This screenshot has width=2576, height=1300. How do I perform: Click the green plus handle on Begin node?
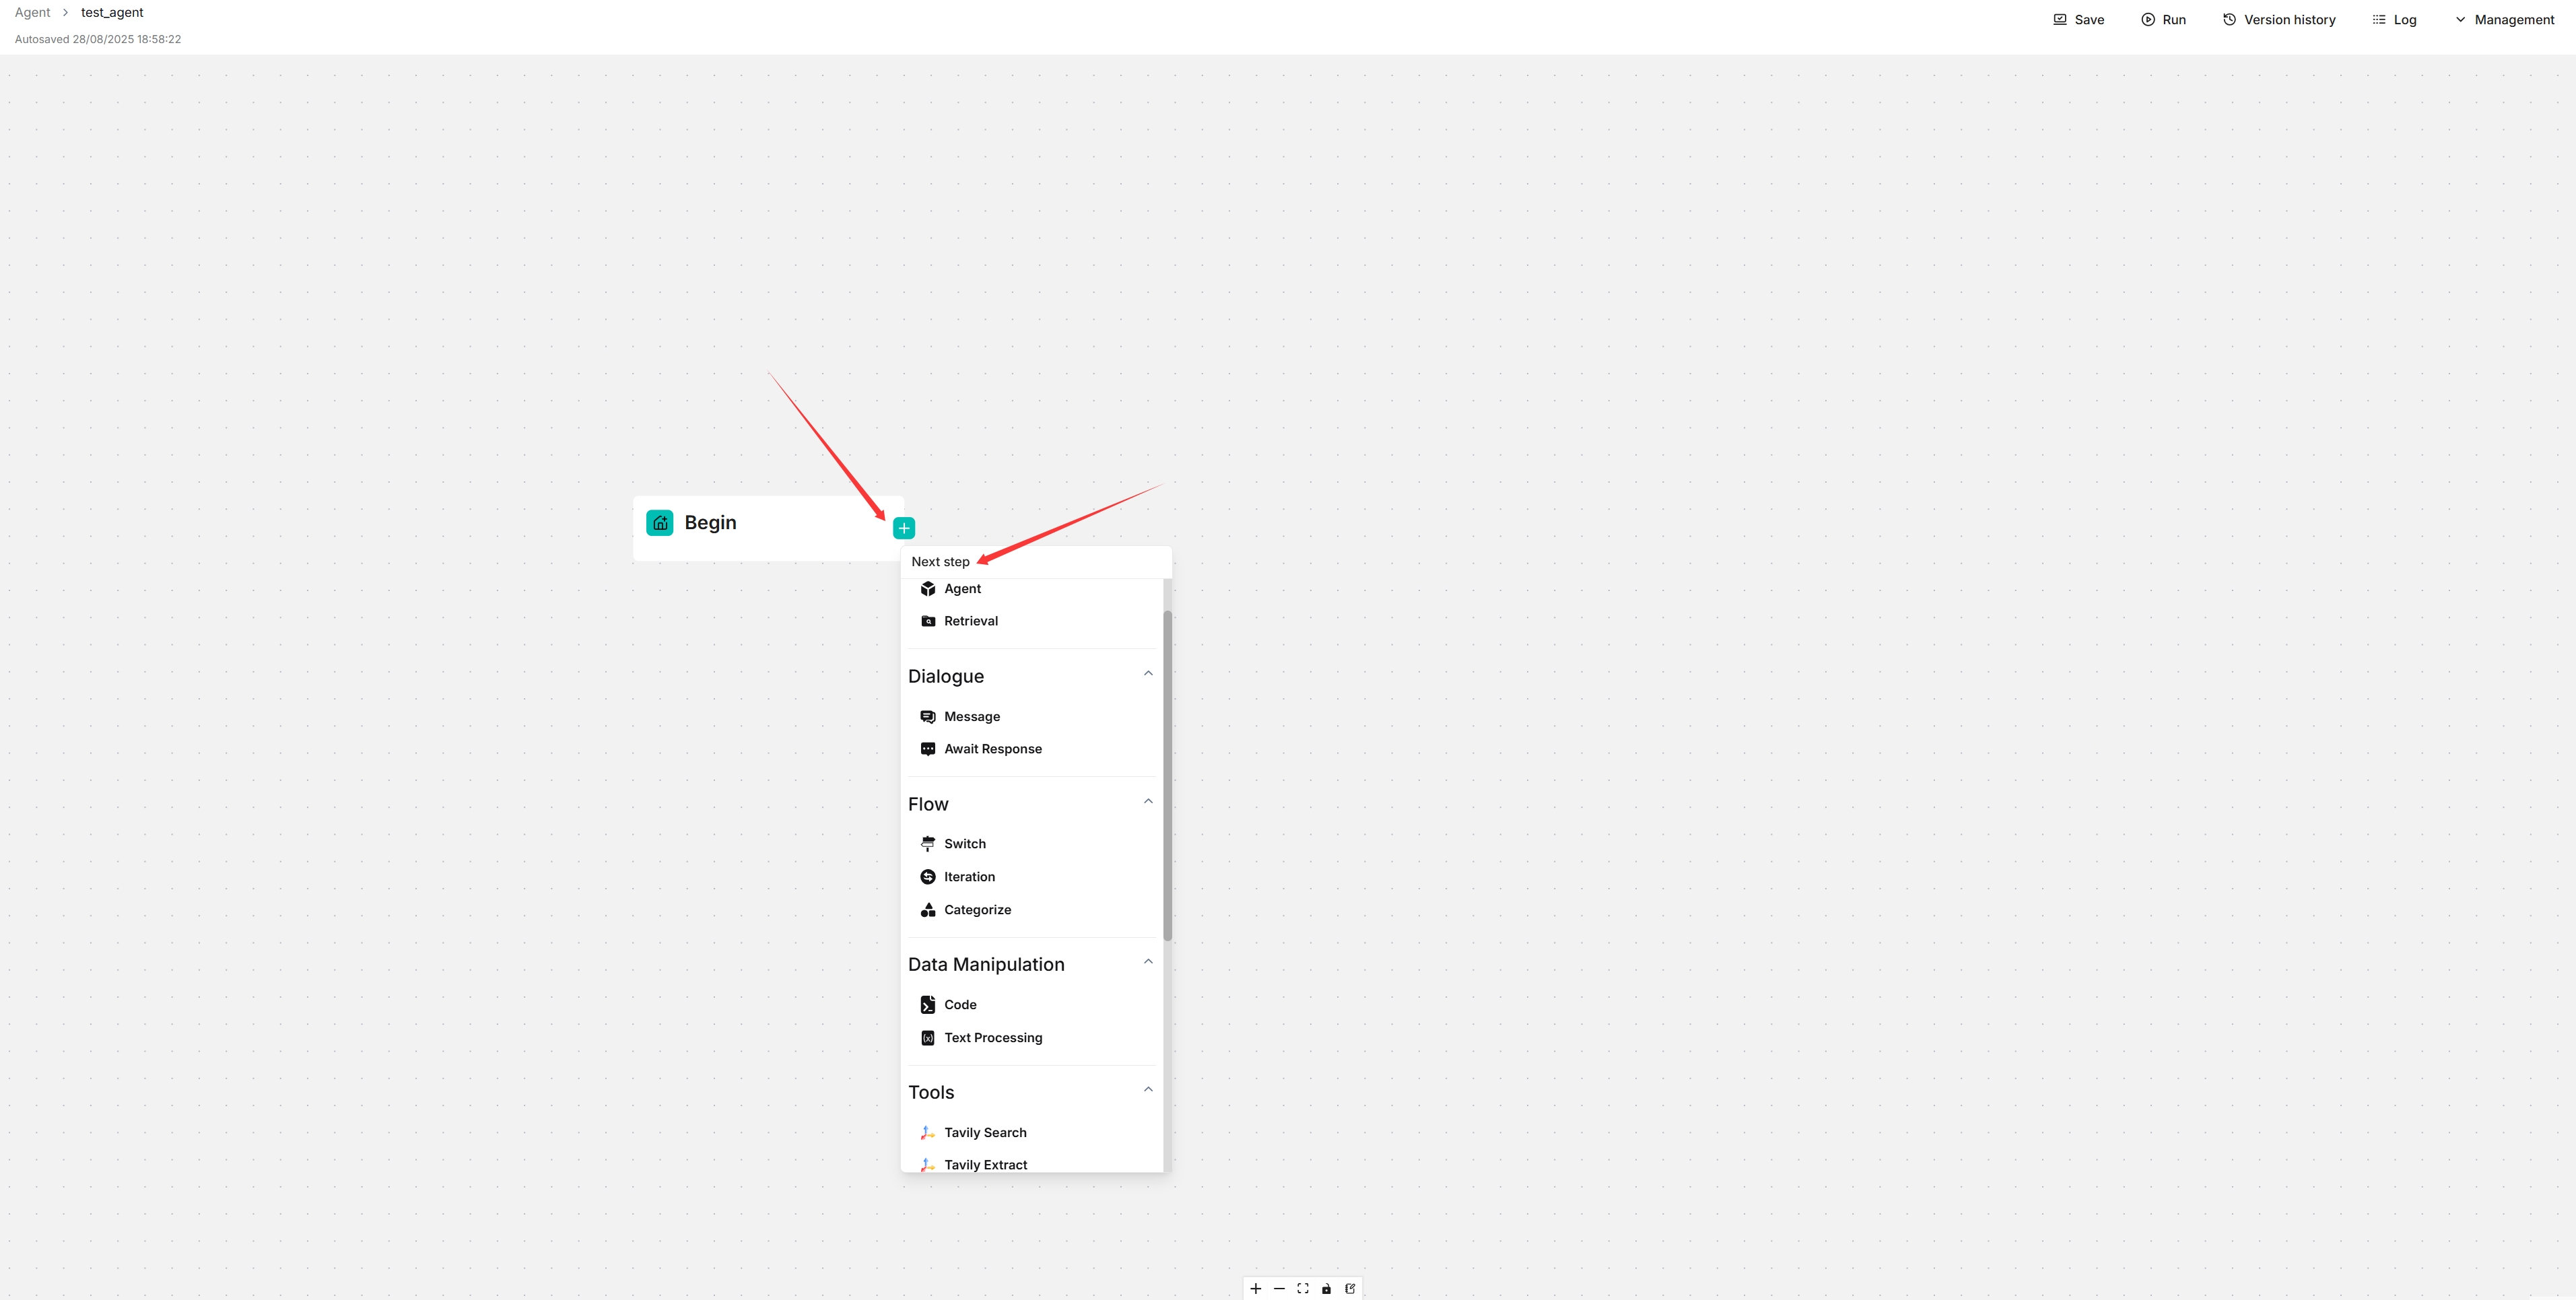903,528
